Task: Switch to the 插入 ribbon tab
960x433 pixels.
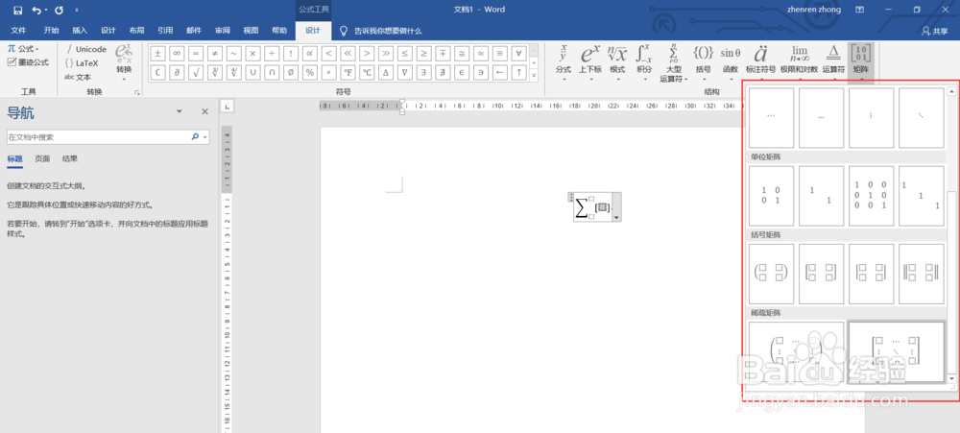Action: click(81, 31)
